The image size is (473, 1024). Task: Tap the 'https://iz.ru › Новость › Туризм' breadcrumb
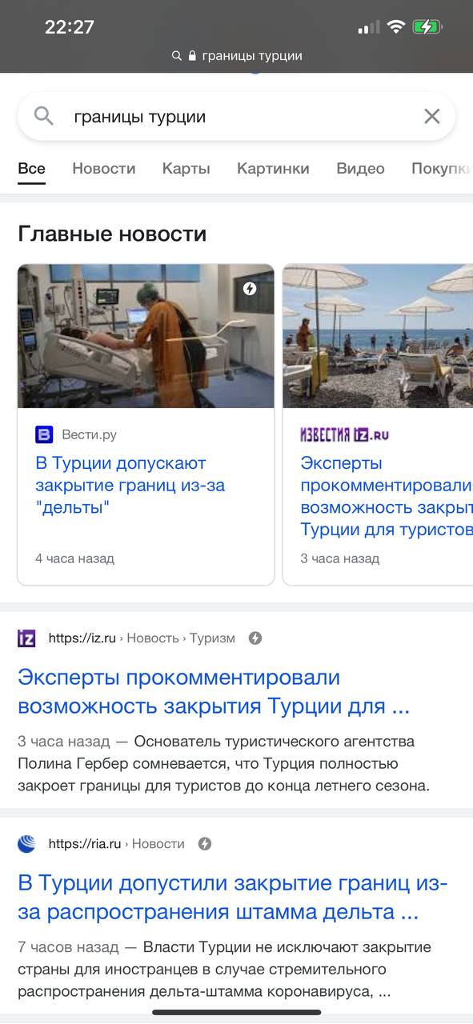(142, 638)
